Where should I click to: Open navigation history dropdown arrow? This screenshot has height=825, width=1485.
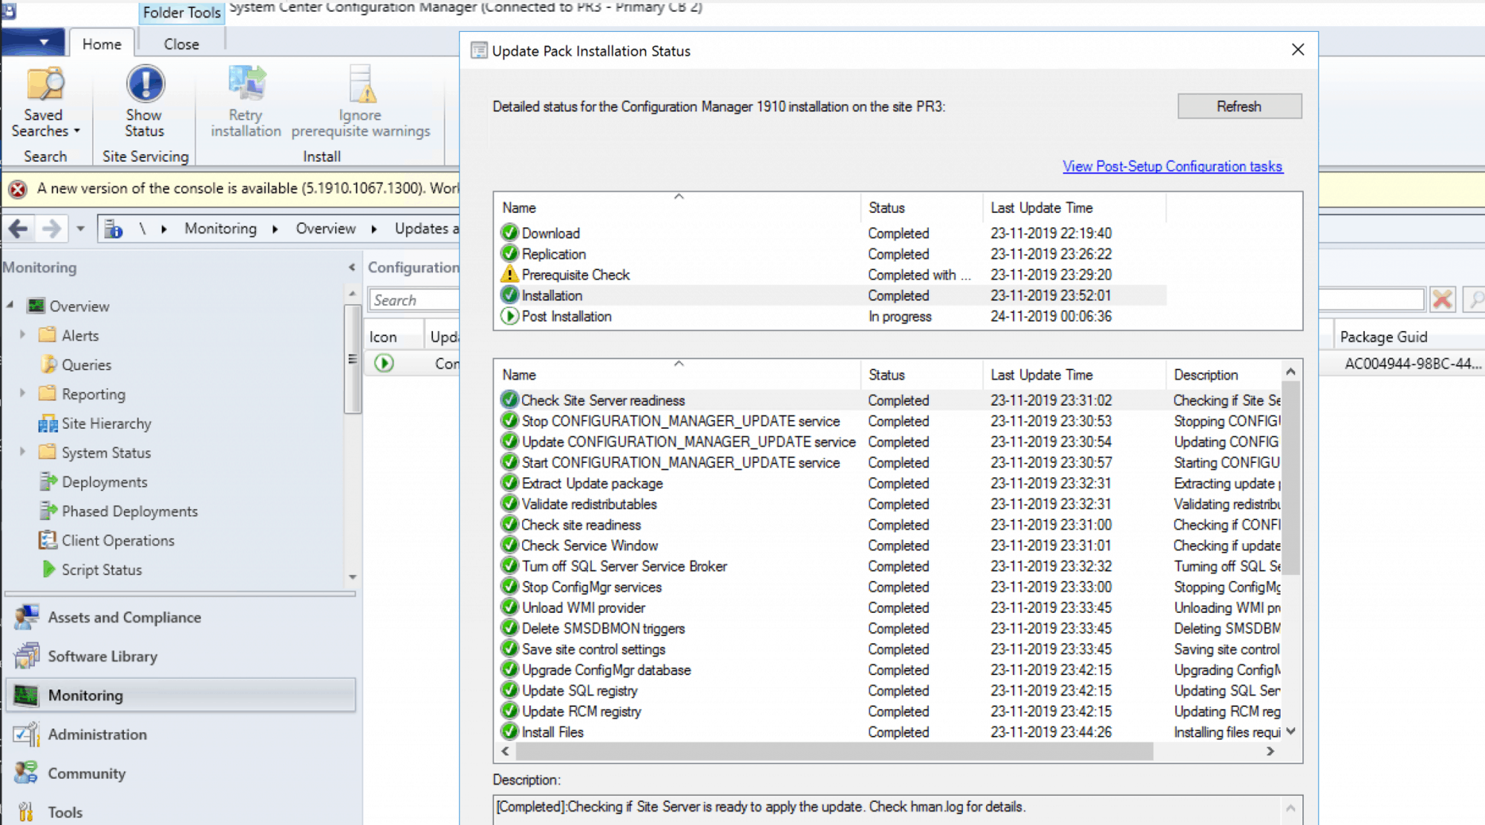point(80,229)
